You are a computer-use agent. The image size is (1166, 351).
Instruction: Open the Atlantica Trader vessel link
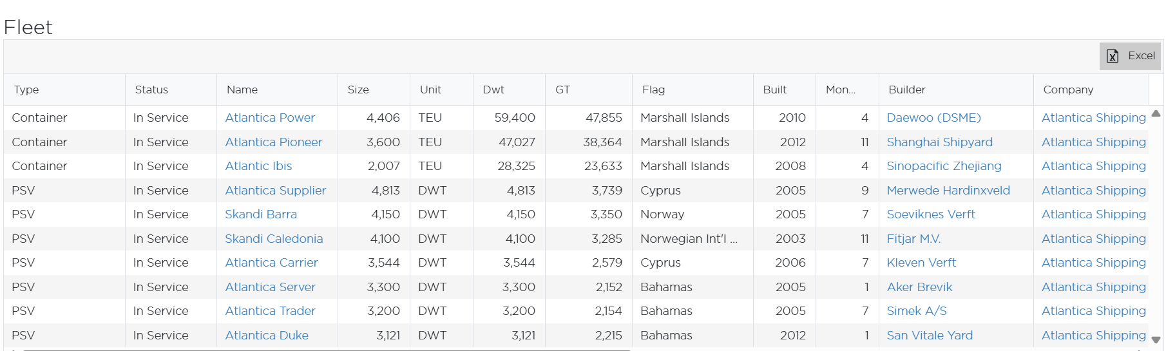(x=270, y=311)
